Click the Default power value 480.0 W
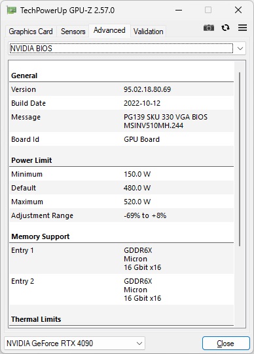The width and height of the screenshot is (254, 354). 137,188
